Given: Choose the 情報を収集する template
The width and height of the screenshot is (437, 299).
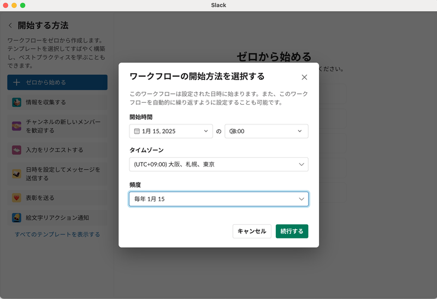Looking at the screenshot, I should [57, 102].
